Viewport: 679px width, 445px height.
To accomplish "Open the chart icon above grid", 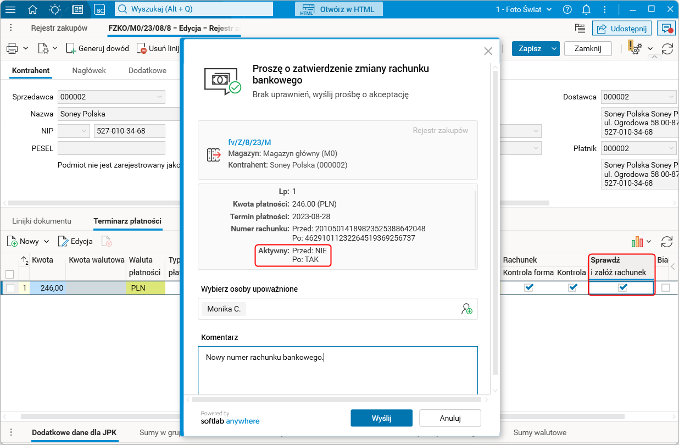I will 637,241.
